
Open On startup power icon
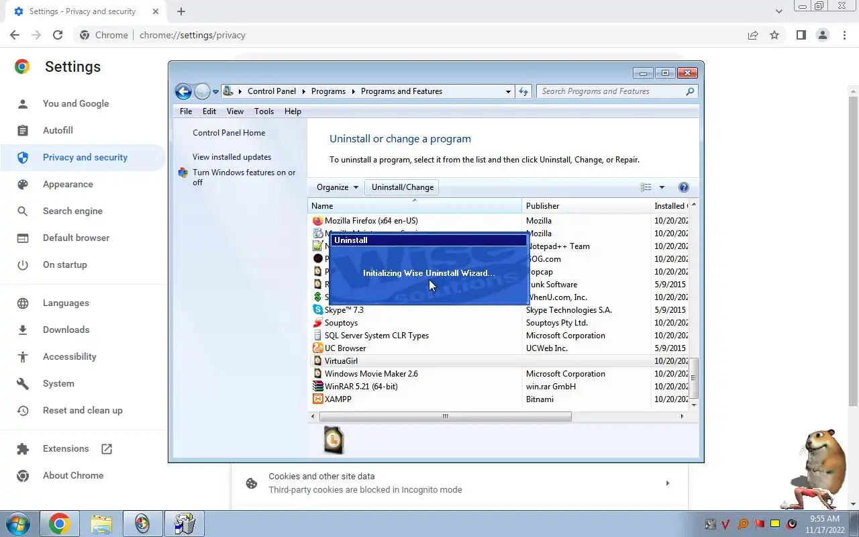pyautogui.click(x=23, y=264)
